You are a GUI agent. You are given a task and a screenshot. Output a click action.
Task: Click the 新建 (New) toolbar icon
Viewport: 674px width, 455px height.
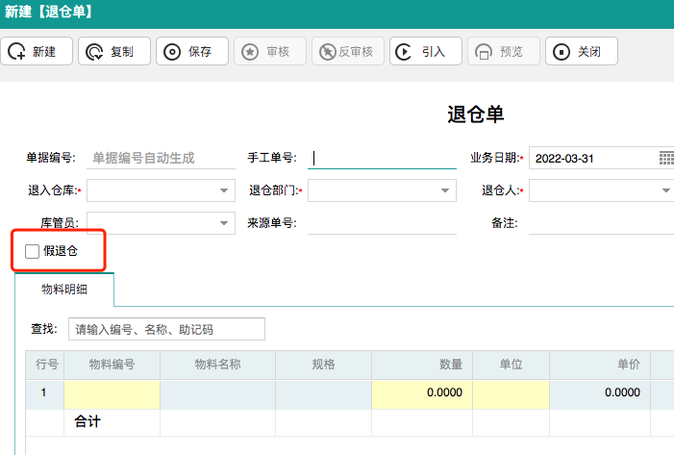coord(18,52)
